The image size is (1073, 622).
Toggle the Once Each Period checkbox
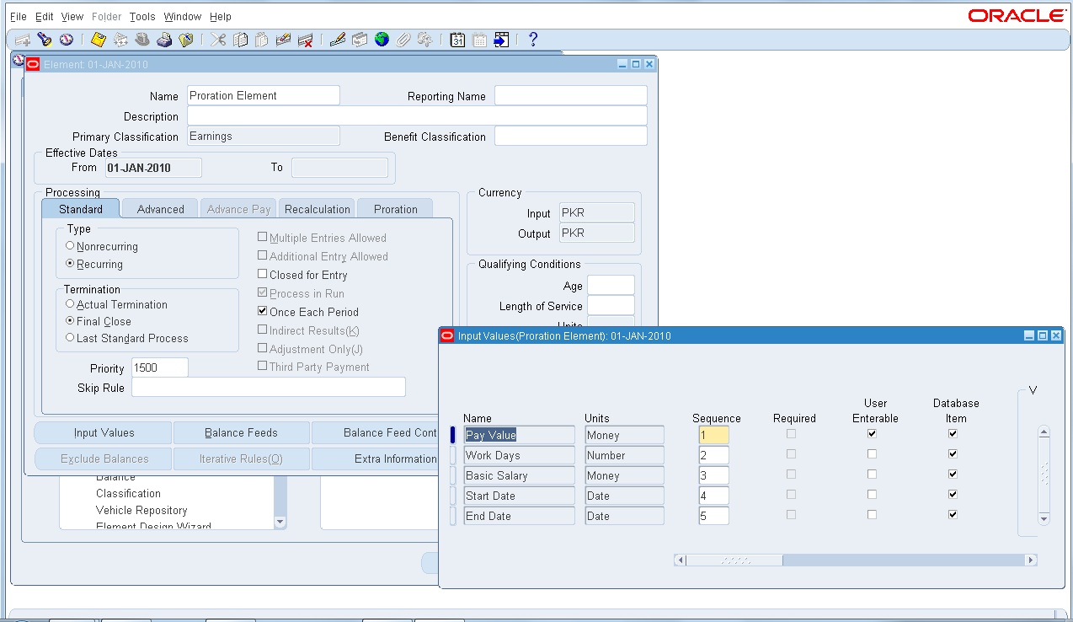(263, 312)
